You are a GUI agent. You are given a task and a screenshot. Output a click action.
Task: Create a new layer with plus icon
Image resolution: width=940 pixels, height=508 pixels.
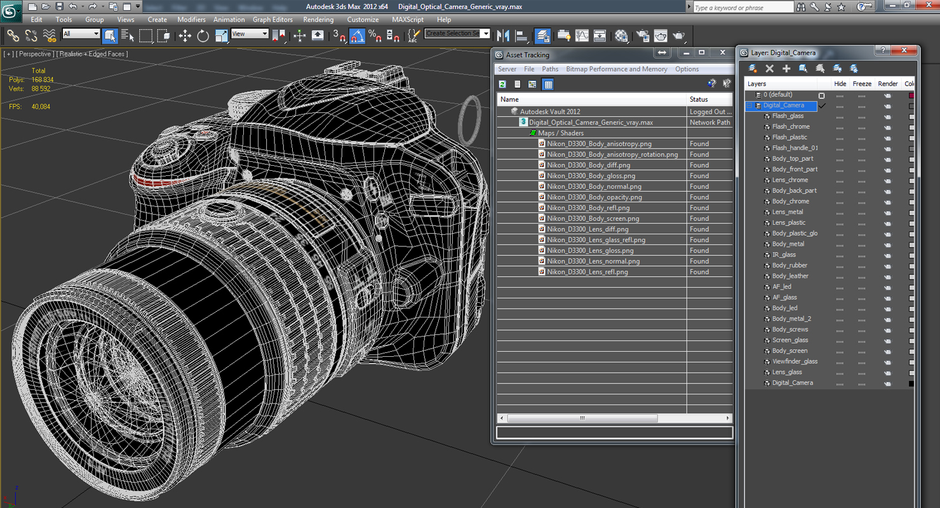click(x=786, y=69)
